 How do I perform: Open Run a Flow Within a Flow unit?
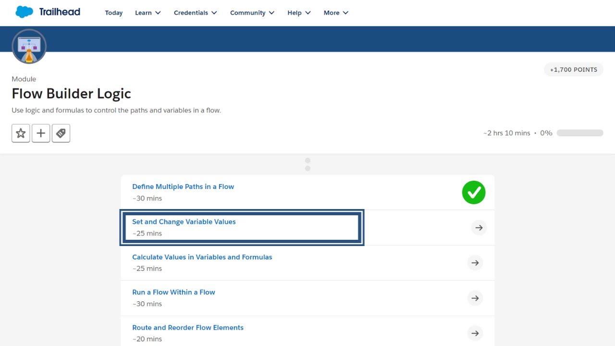tap(173, 292)
